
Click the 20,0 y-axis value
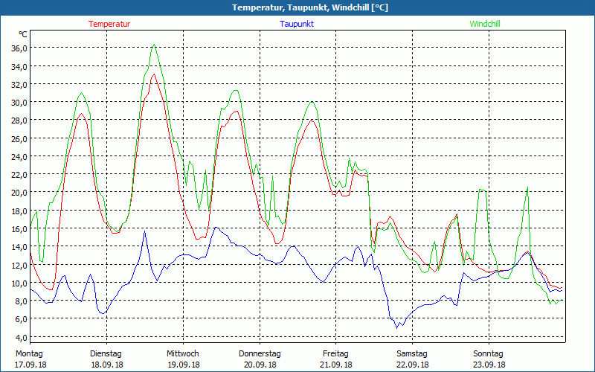pyautogui.click(x=19, y=193)
